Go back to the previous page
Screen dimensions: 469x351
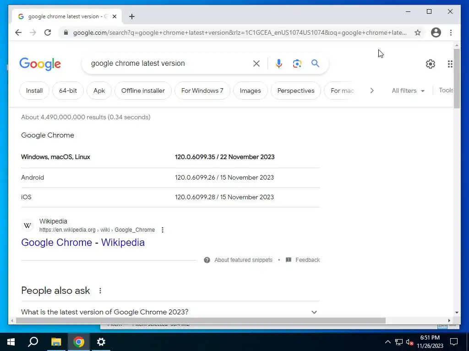coord(18,32)
